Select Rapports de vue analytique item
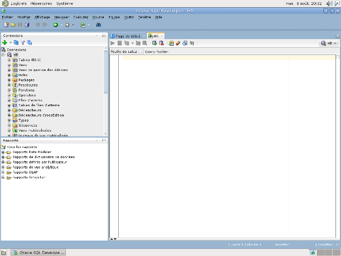This screenshot has width=341, height=256. point(35,167)
